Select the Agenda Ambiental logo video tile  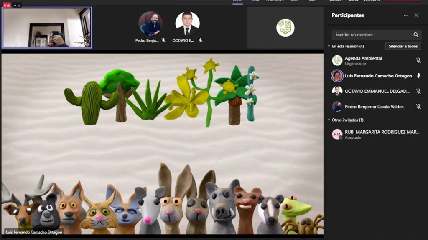[285, 28]
